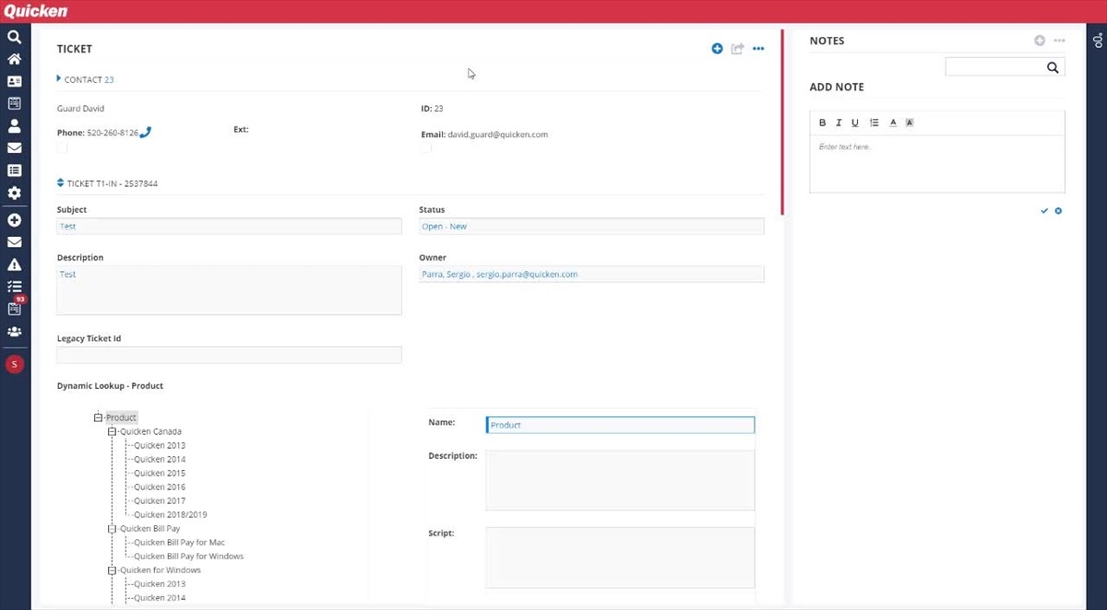
Task: Expand the Contact 23 section
Action: click(59, 79)
